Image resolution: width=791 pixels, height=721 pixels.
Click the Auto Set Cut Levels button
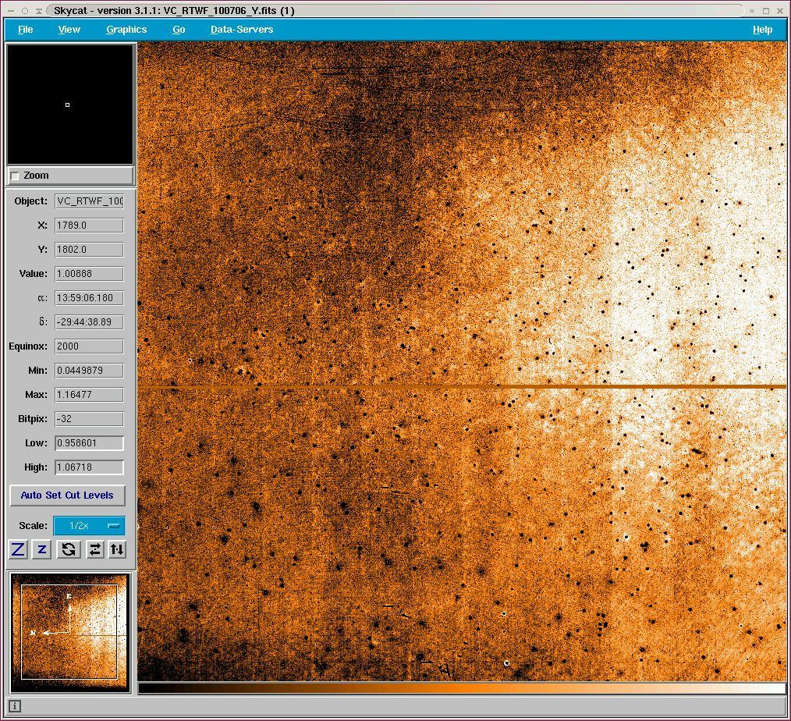67,495
